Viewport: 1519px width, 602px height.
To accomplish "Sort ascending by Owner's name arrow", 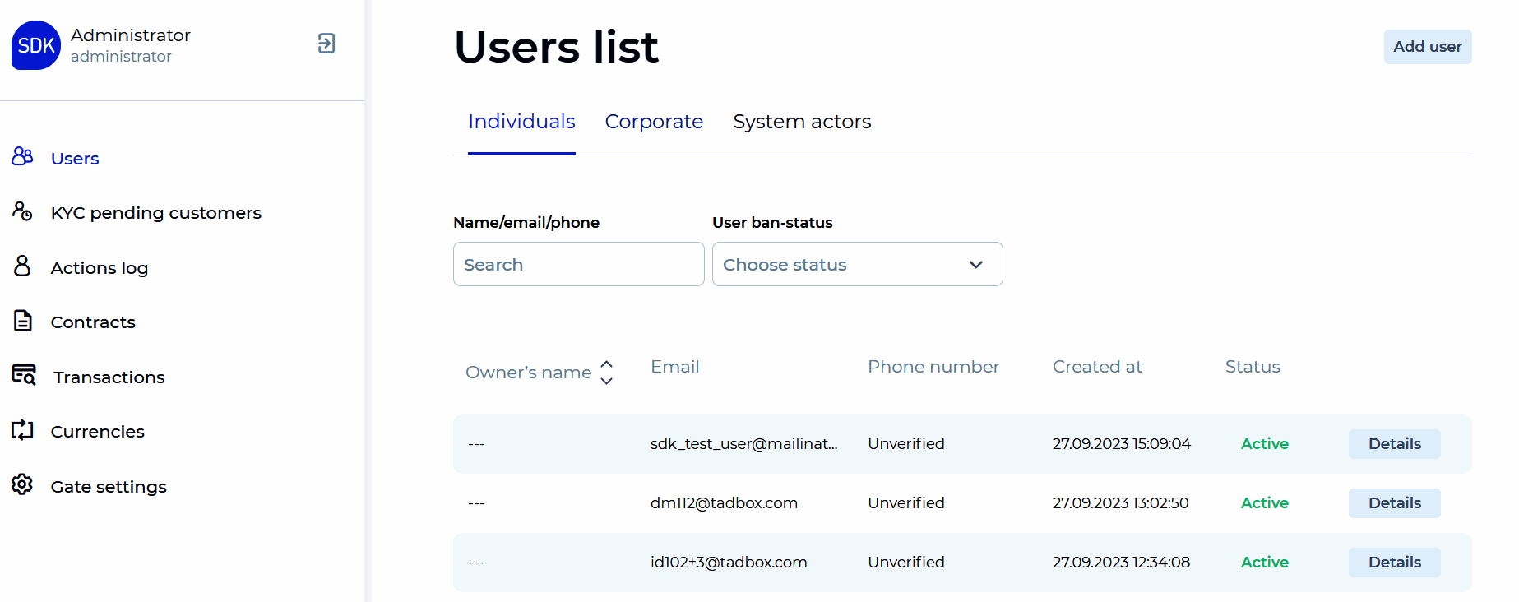I will click(x=607, y=364).
